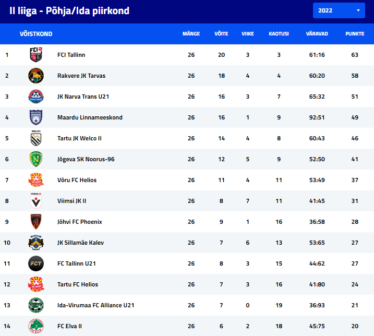The height and width of the screenshot is (336, 374).
Task: Open the JK Sillamäe Kalev team link
Action: point(80,243)
